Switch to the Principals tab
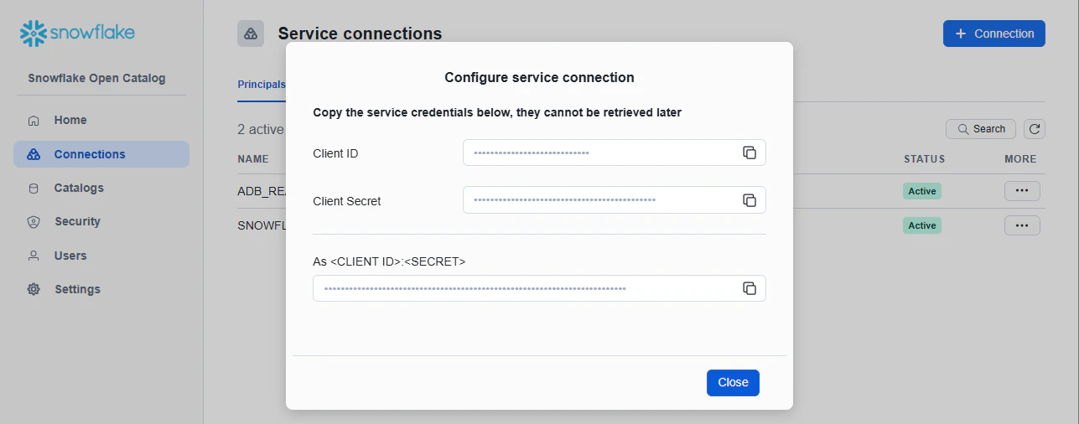Image resolution: width=1079 pixels, height=424 pixels. click(262, 85)
